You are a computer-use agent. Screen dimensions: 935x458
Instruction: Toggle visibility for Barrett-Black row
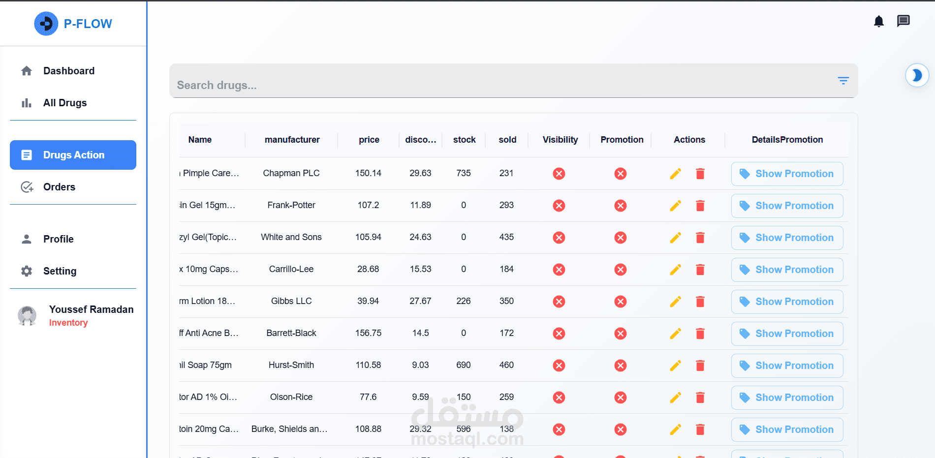[x=559, y=334]
